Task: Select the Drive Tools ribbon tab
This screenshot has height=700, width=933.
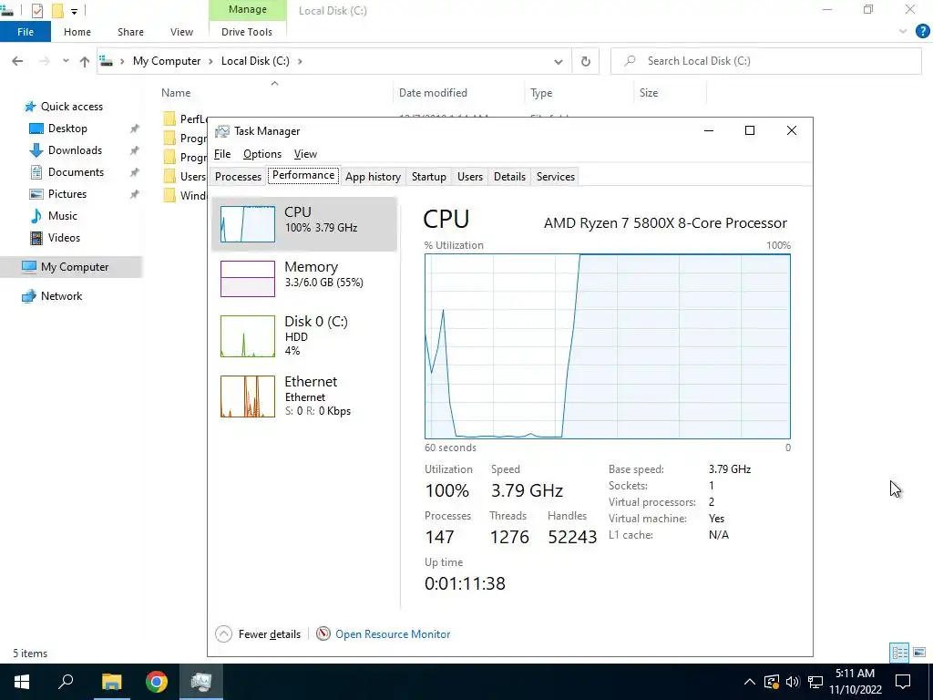Action: [x=247, y=32]
